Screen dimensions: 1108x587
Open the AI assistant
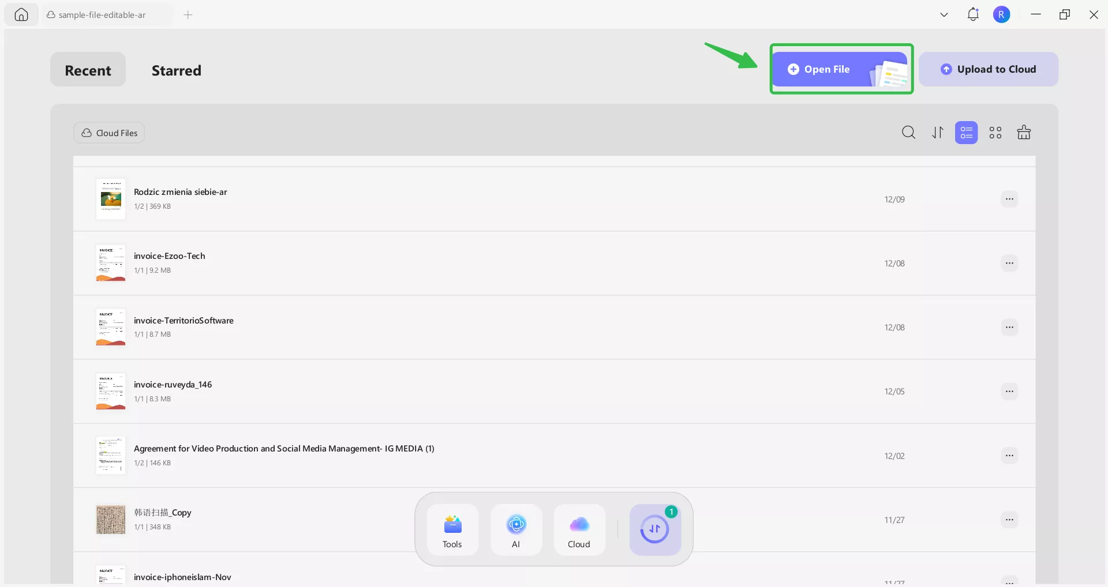516,530
